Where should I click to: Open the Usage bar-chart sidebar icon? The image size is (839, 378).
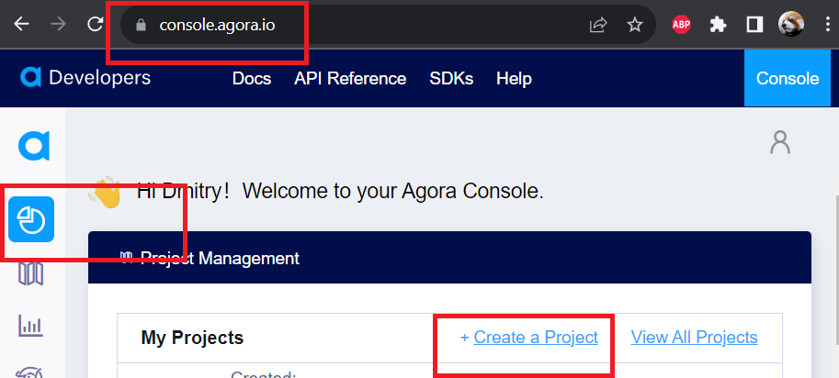(31, 325)
